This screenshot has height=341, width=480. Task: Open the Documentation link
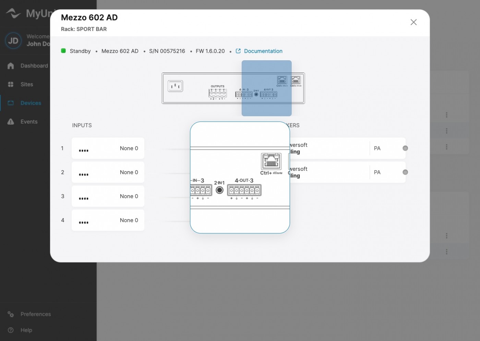[263, 51]
